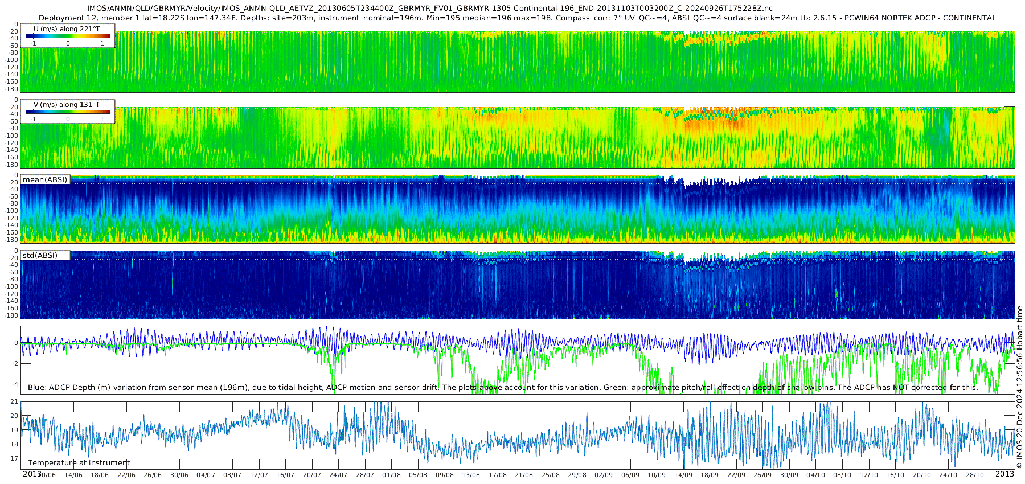Click the 20/10 date tick label
The width and height of the screenshot is (1025, 484).
point(922,475)
